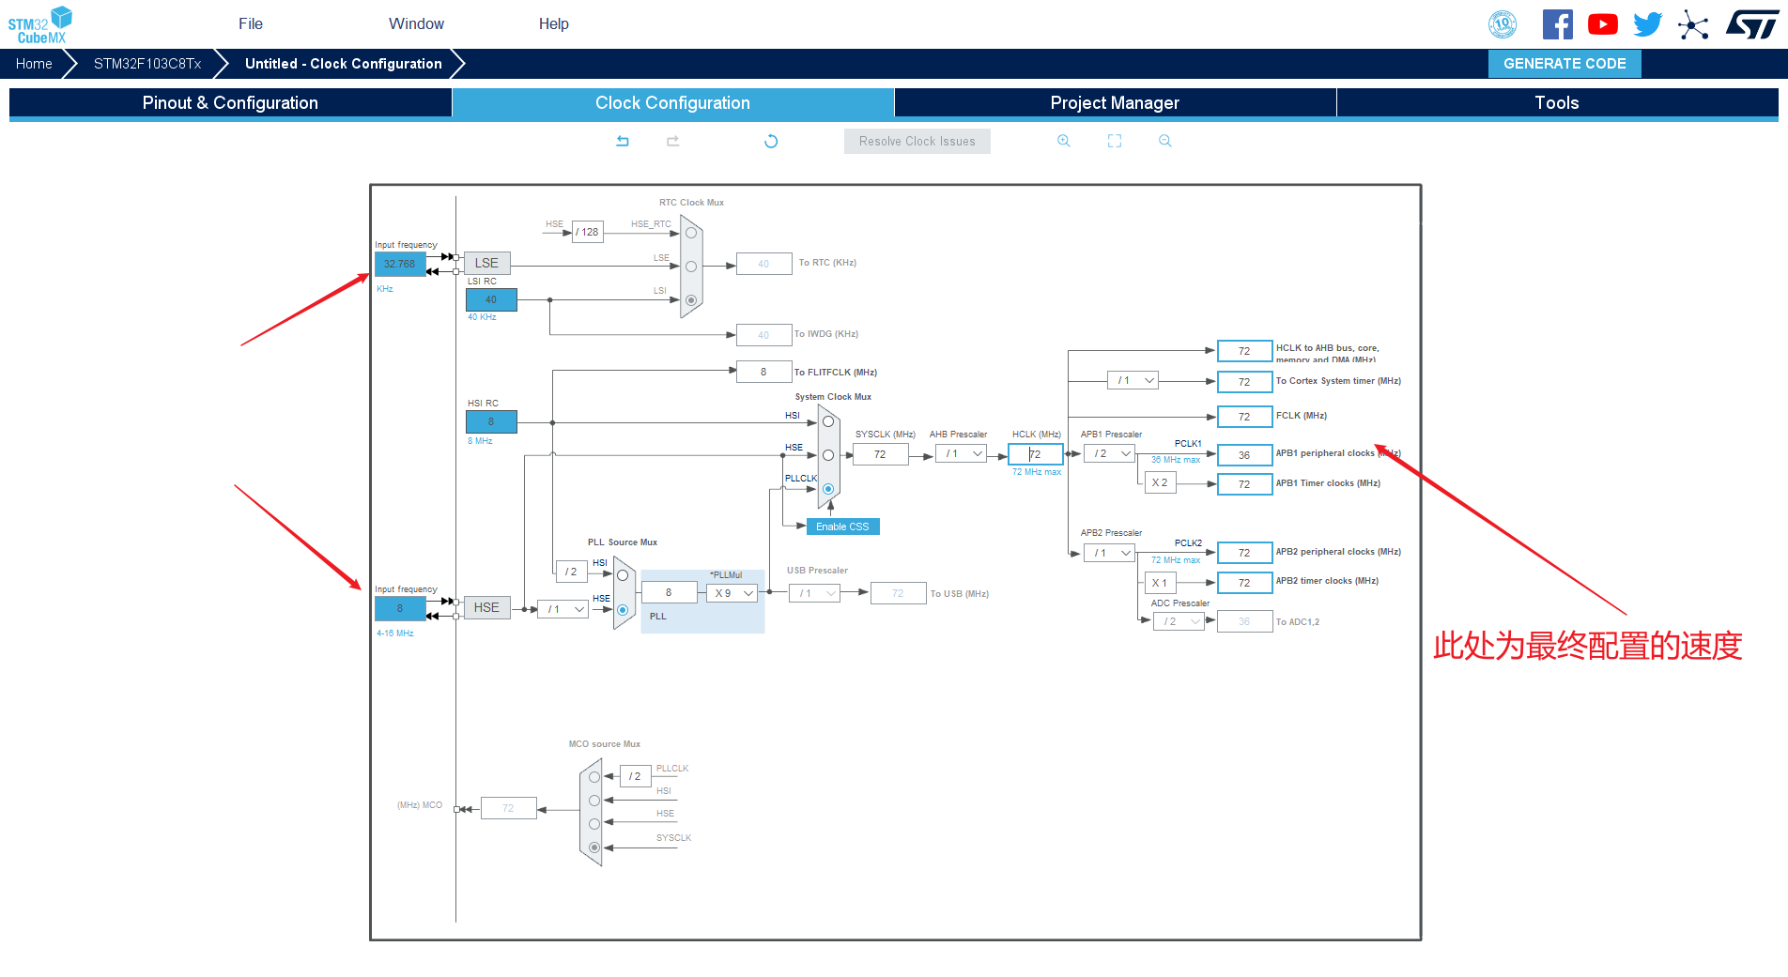Click the redo arrow icon

click(672, 141)
